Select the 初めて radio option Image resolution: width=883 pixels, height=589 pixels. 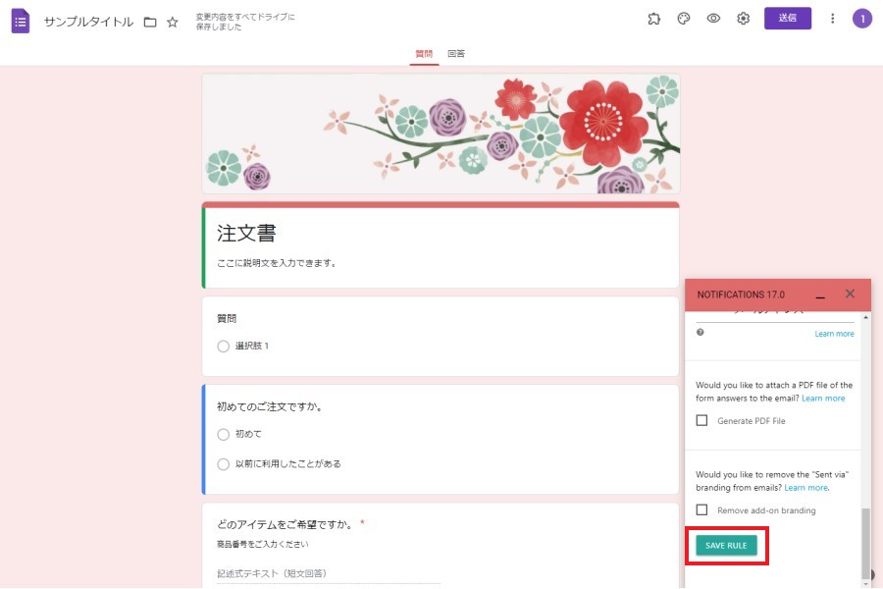tap(224, 434)
